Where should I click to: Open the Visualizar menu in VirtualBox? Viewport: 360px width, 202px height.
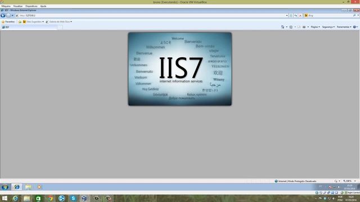tap(18, 6)
